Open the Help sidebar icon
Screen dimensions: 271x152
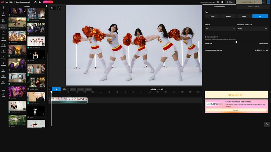click(3, 95)
